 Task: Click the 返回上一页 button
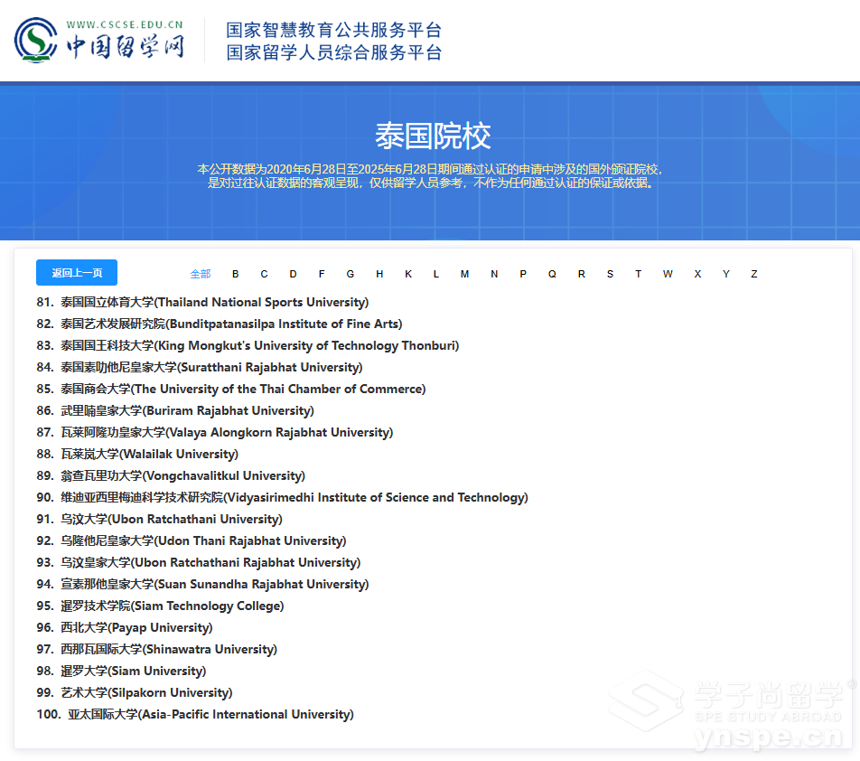[77, 273]
